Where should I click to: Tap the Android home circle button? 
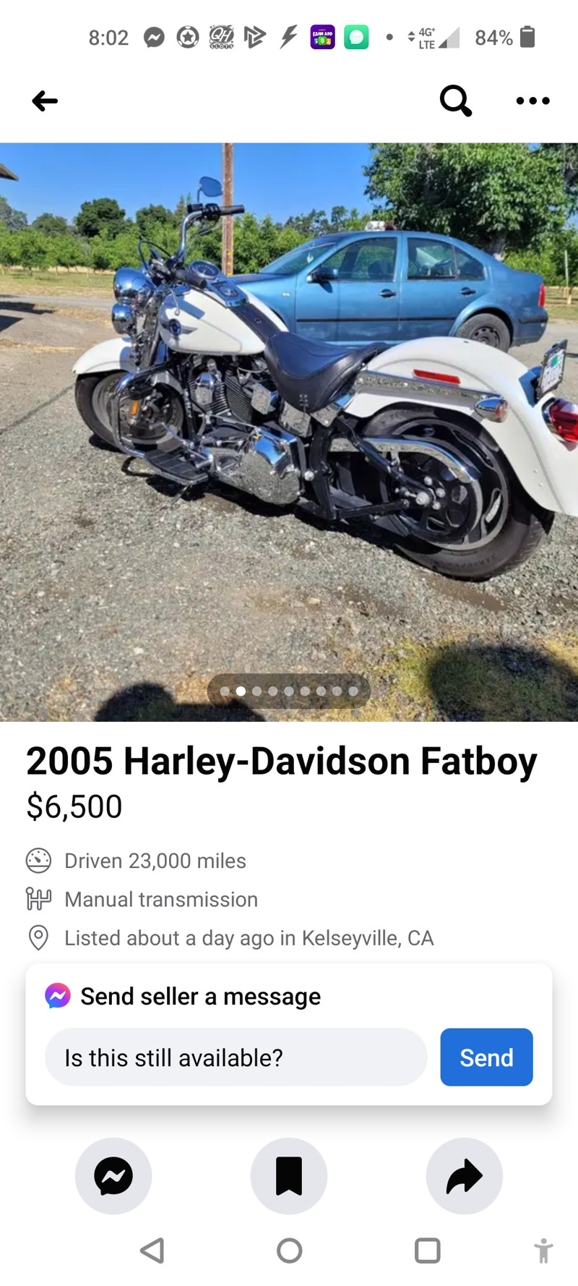point(289,1250)
